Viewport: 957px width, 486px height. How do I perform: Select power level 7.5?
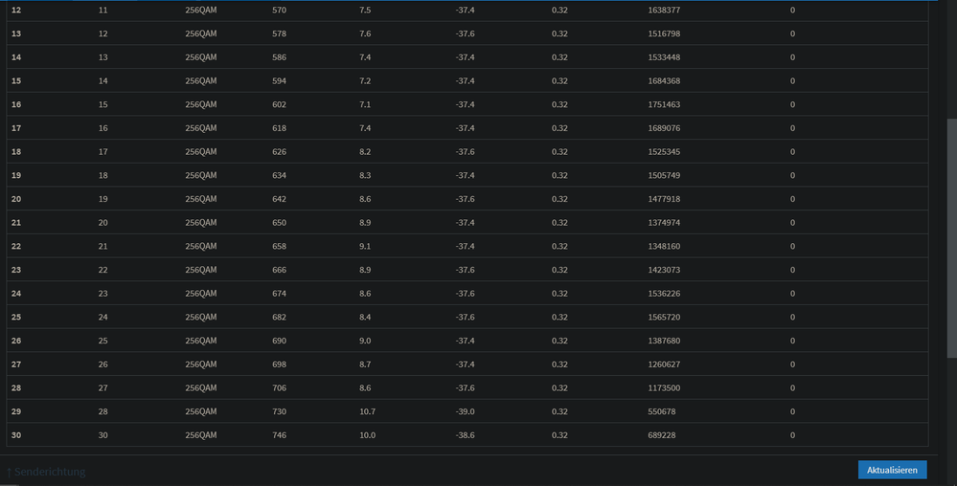tap(365, 11)
